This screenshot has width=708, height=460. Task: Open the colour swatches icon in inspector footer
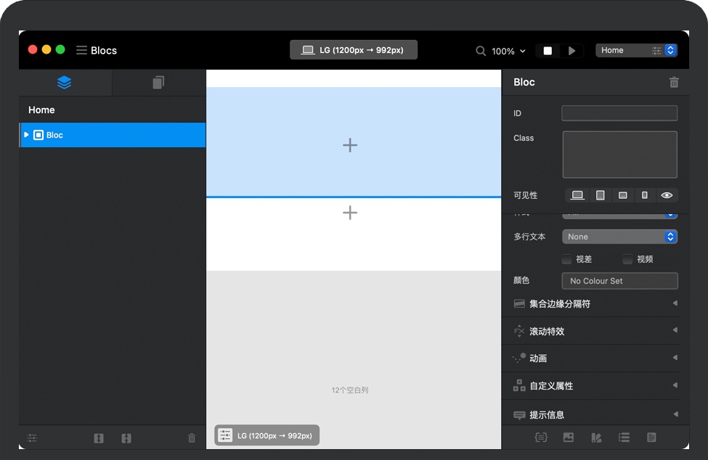(596, 438)
